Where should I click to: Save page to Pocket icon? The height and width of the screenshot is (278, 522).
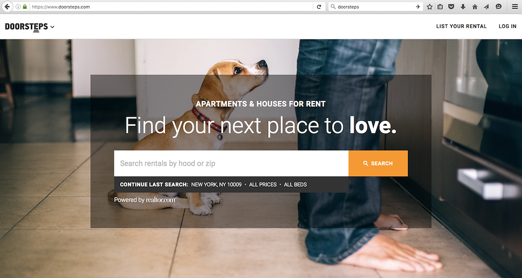[x=451, y=7]
